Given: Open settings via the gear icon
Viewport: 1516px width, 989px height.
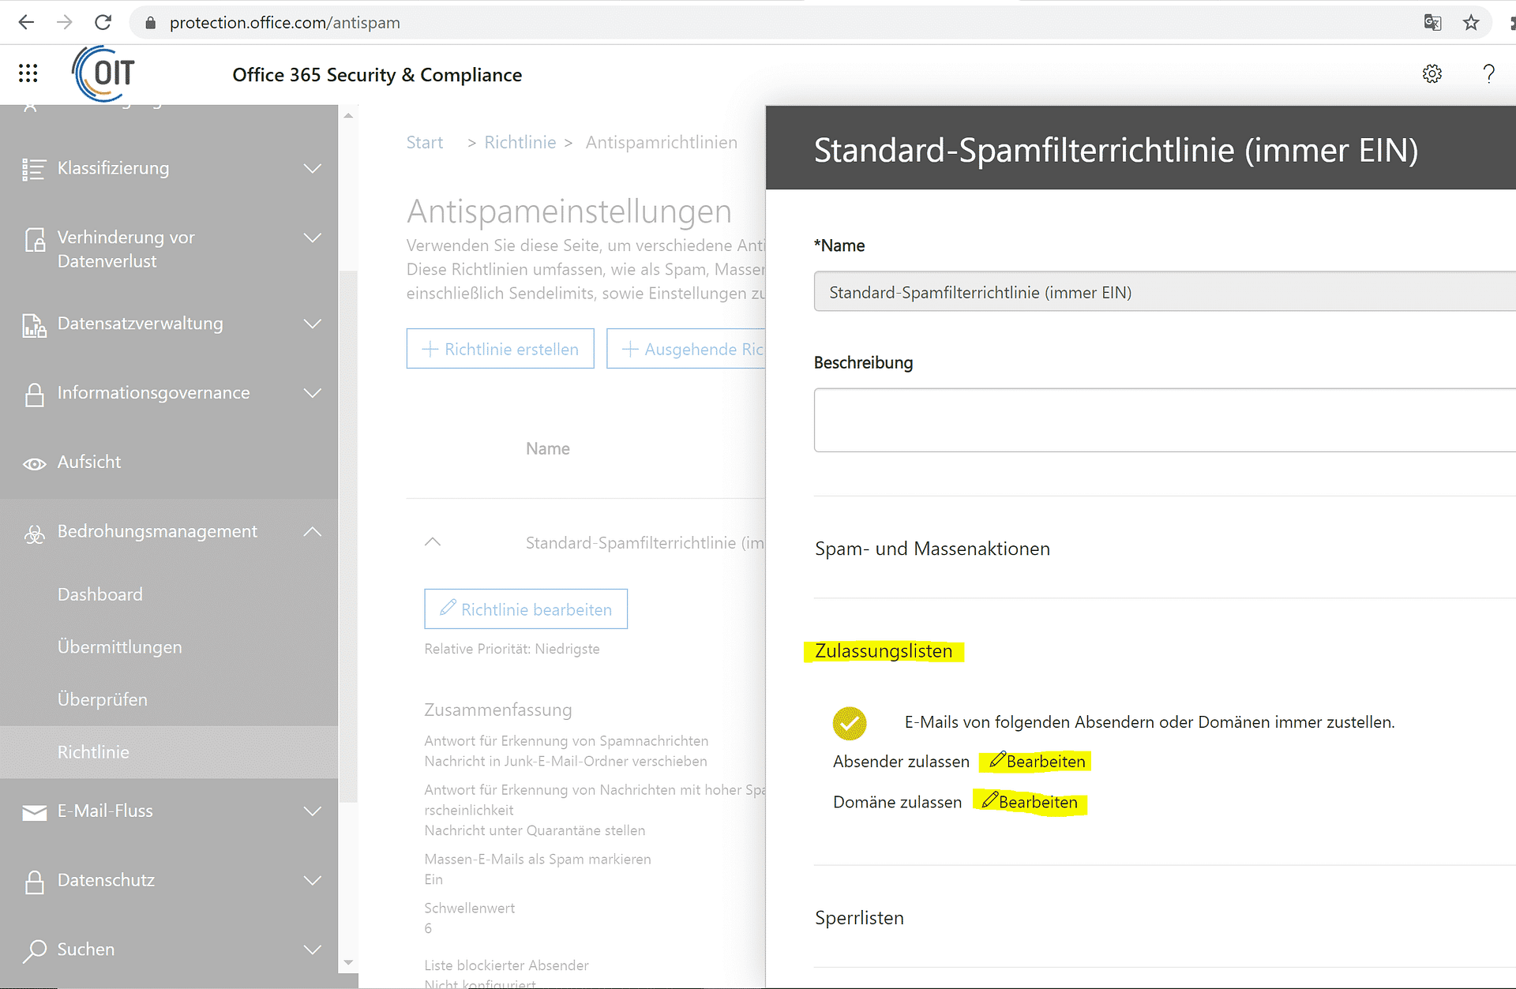Looking at the screenshot, I should tap(1432, 74).
